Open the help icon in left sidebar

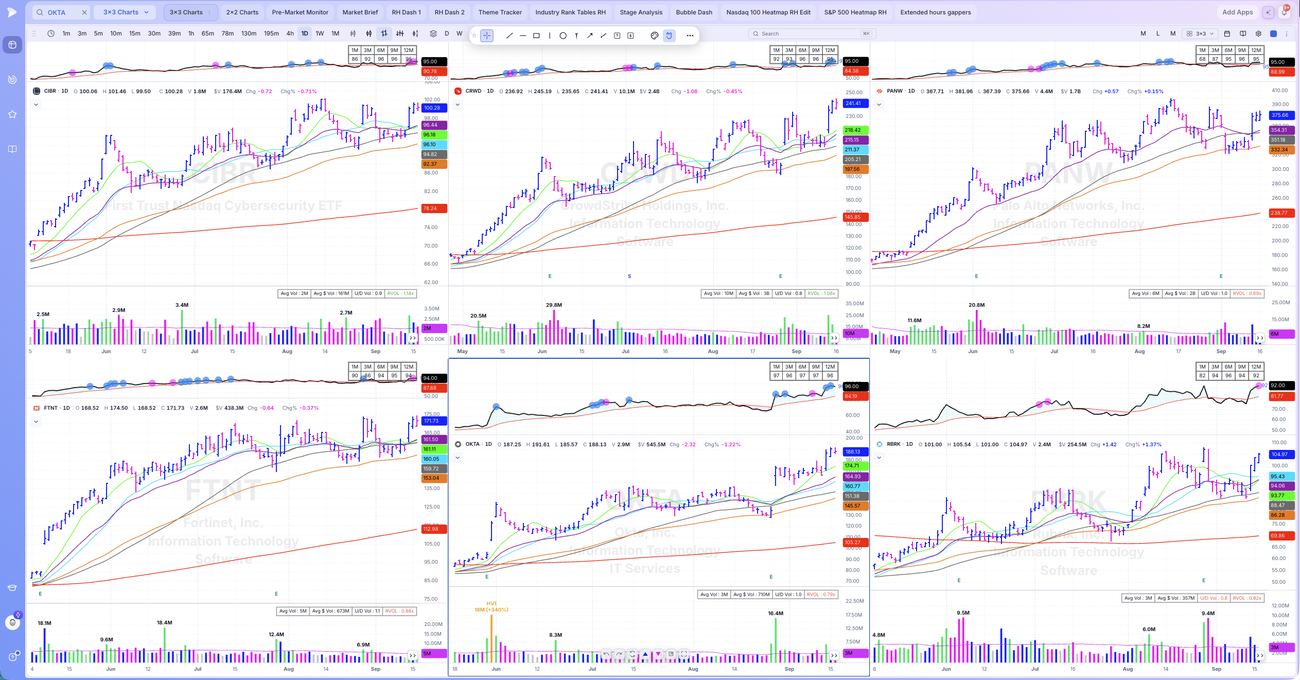click(x=12, y=657)
